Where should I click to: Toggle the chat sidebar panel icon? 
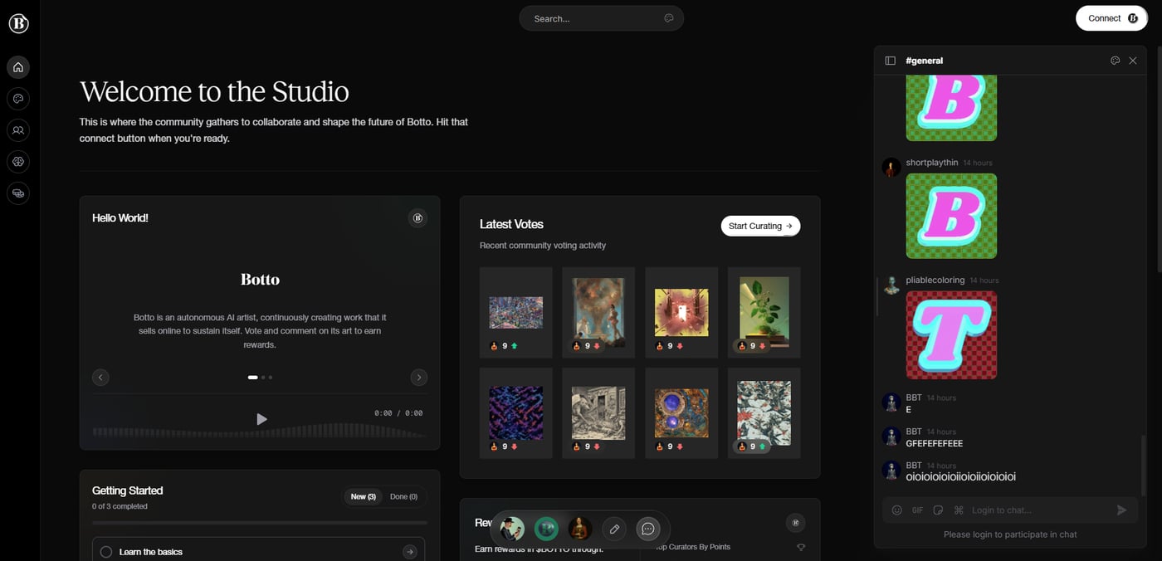click(x=890, y=61)
